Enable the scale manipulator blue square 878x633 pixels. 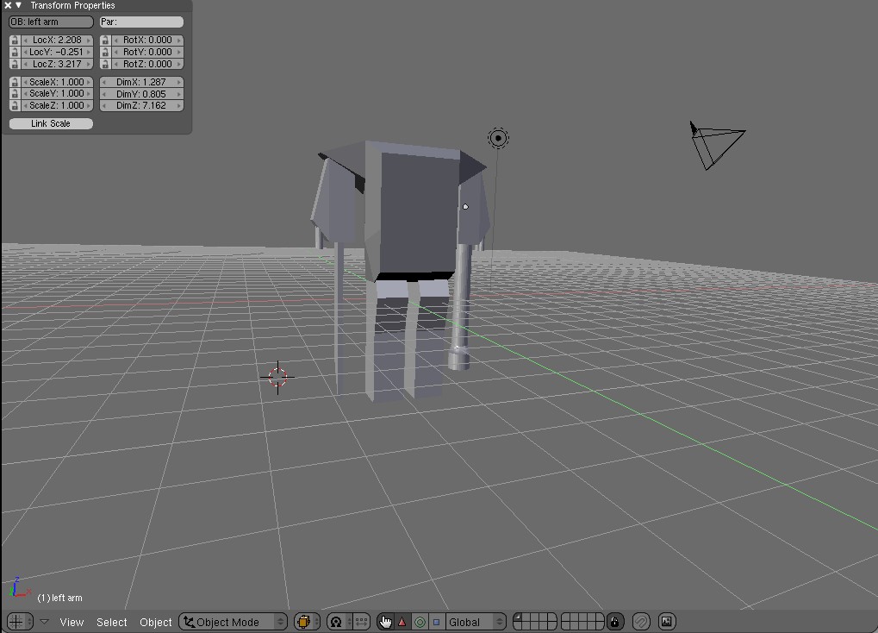pos(436,622)
